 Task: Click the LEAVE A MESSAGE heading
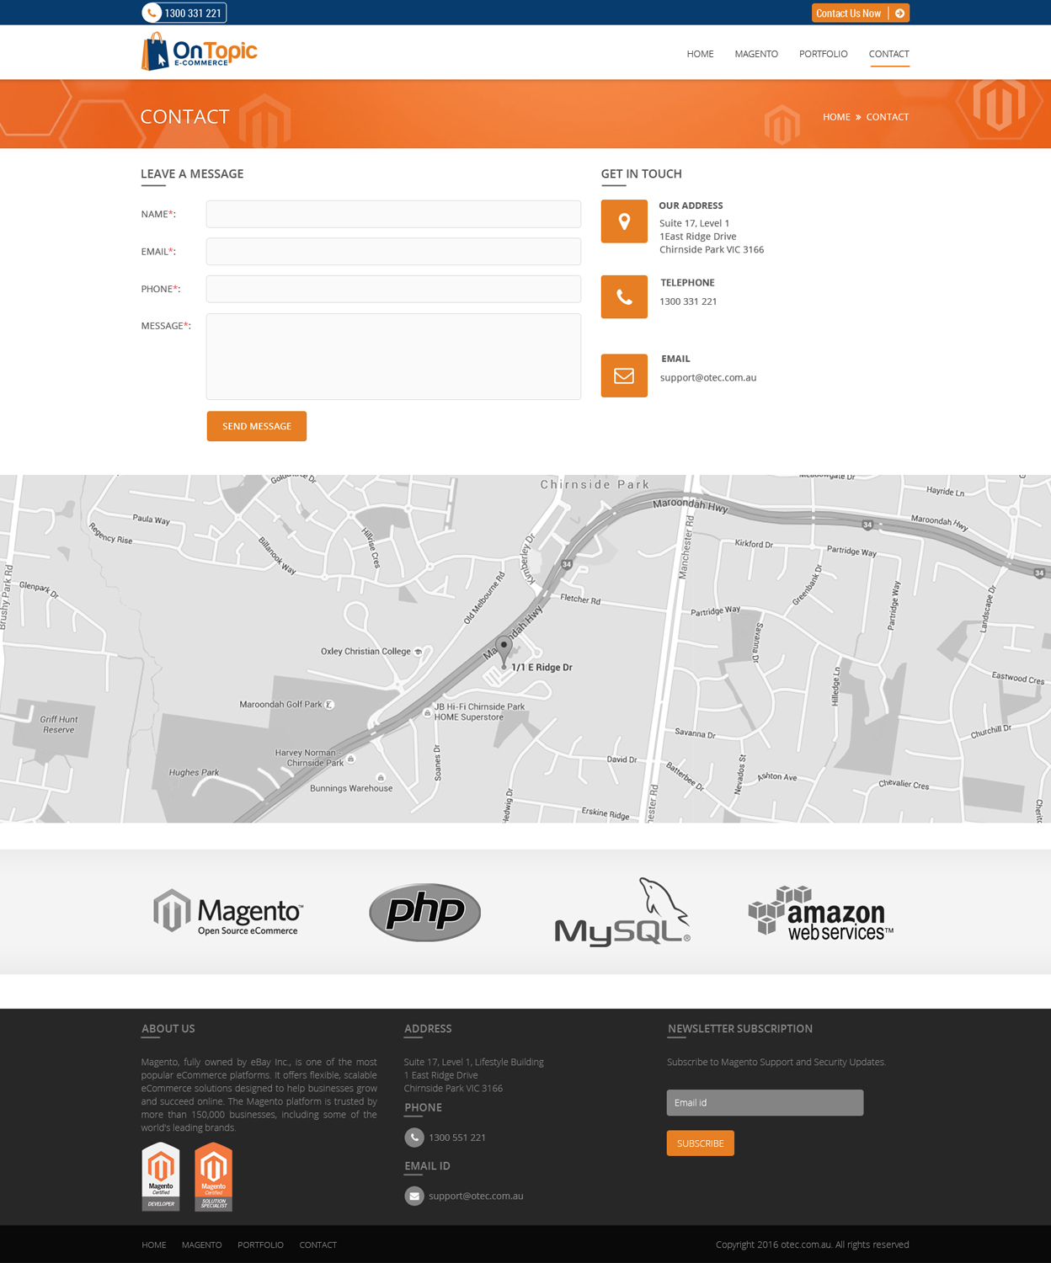[192, 173]
